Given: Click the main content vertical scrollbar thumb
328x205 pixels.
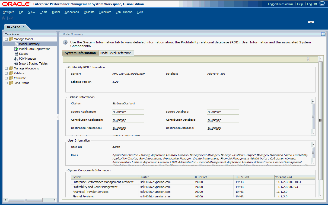Looking at the screenshot, I should 320,121.
